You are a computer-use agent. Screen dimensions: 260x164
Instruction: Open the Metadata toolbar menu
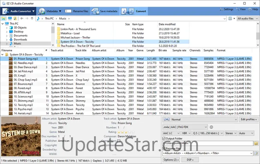click(x=50, y=11)
